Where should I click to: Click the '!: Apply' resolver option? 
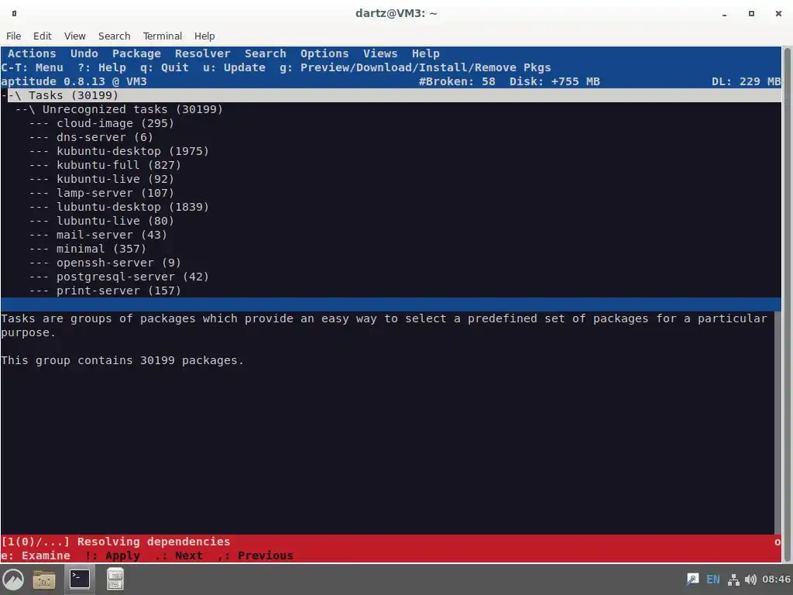pyautogui.click(x=112, y=555)
